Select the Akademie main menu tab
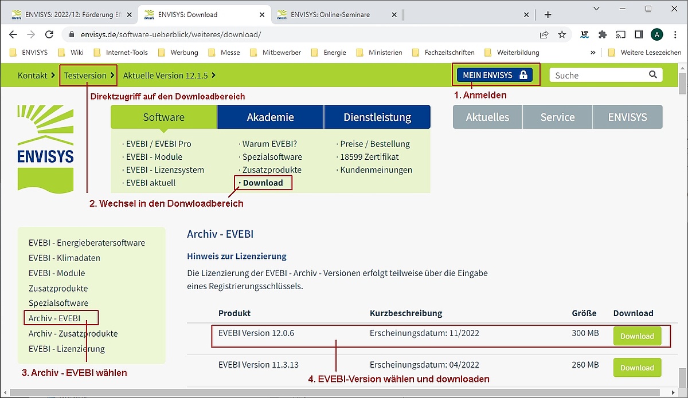This screenshot has width=688, height=398. pos(271,117)
